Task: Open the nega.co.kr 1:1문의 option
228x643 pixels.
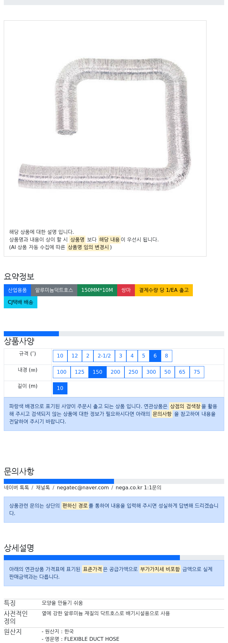Action: tap(138, 487)
